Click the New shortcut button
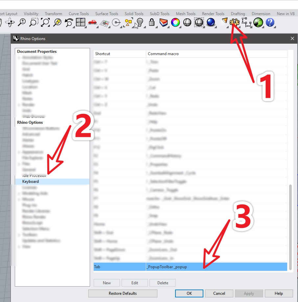298x302 pixels. click(x=106, y=283)
